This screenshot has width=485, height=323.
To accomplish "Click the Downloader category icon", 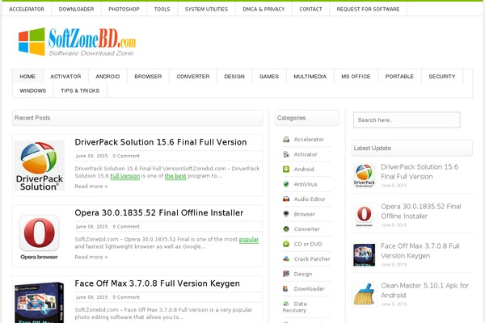I will 286,289.
